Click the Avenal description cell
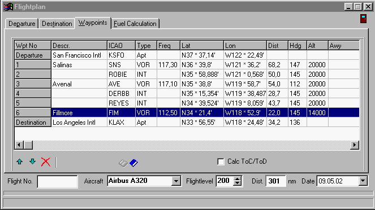The image size is (375, 210). (79, 84)
